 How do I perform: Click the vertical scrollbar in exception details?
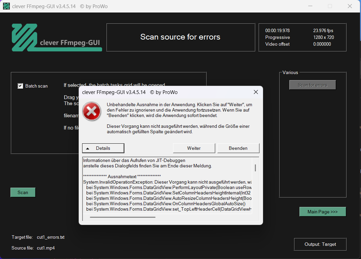pos(255,168)
